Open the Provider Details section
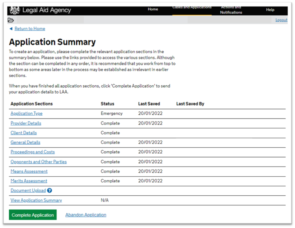Image resolution: width=295 pixels, height=228 pixels. point(26,123)
